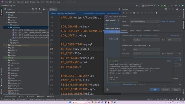
Task: Select opened file target icon in Project panel
Action: (33, 9)
